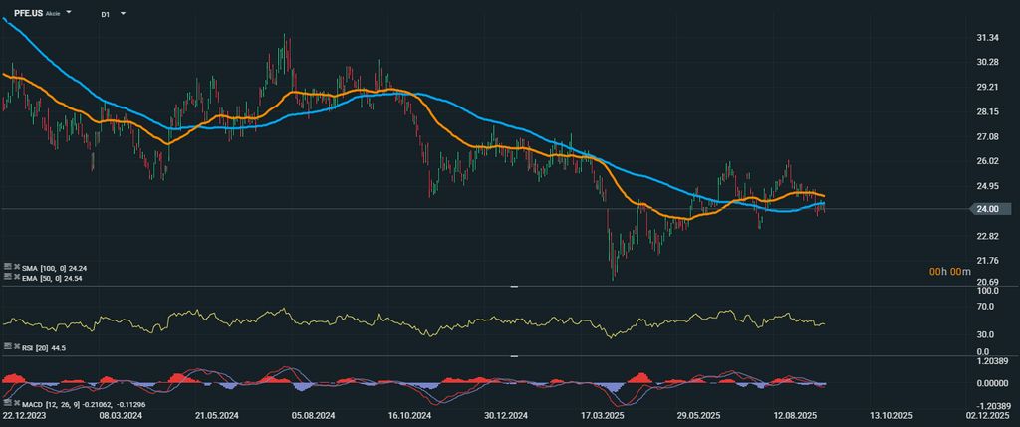
Task: Open settings icon for SMA indicator
Action: (7, 267)
